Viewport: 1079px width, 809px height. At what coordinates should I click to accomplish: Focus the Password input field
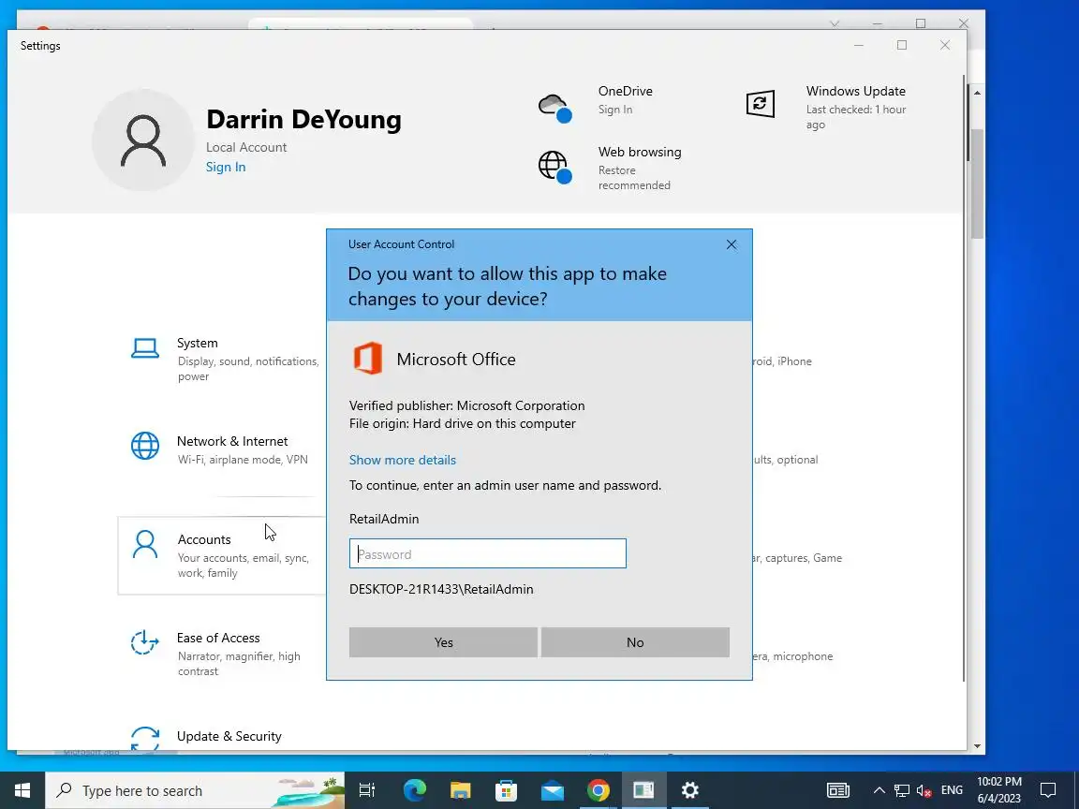(488, 553)
